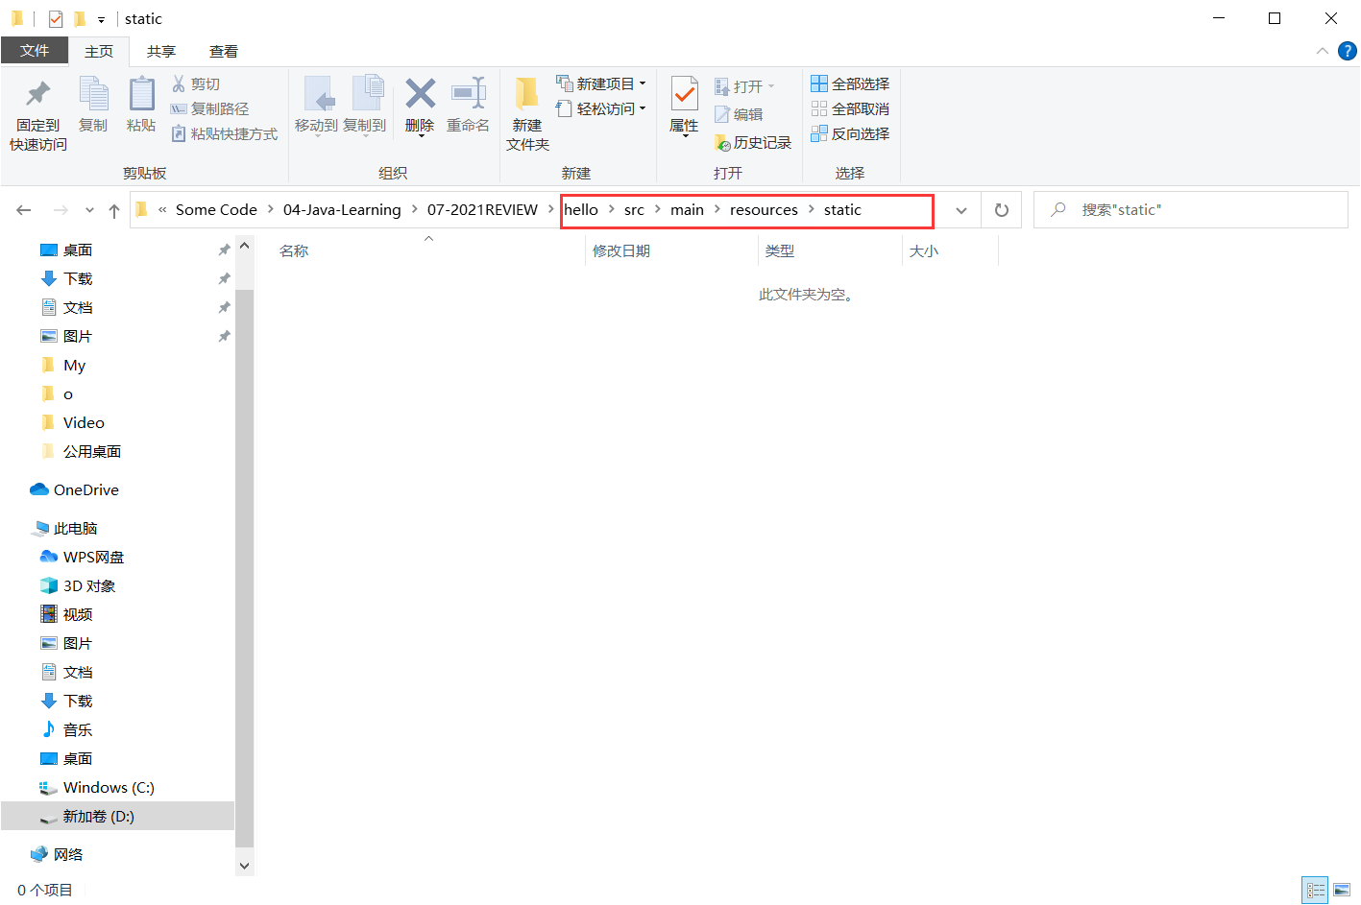1361x905 pixels.
Task: Click the navigation pane scrollbar down arrow
Action: [x=244, y=866]
